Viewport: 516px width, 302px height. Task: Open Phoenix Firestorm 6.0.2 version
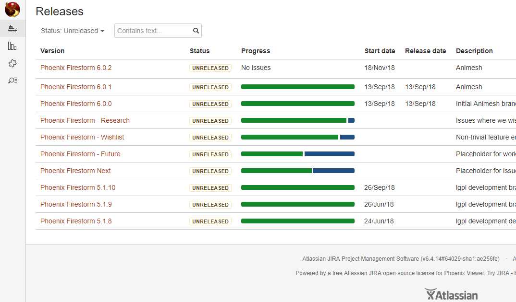76,68
